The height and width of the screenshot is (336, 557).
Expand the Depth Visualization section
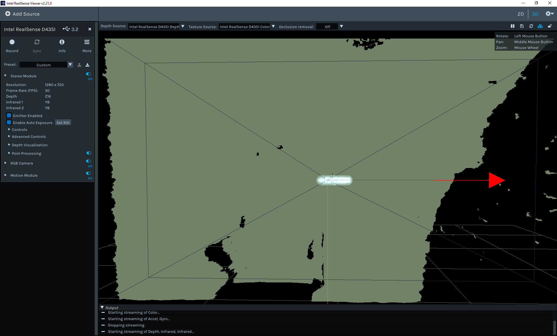[9, 145]
